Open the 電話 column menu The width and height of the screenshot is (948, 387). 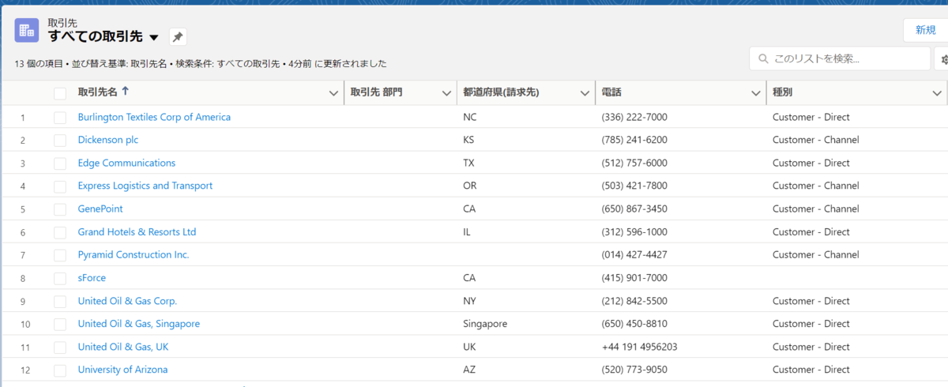[x=756, y=93]
